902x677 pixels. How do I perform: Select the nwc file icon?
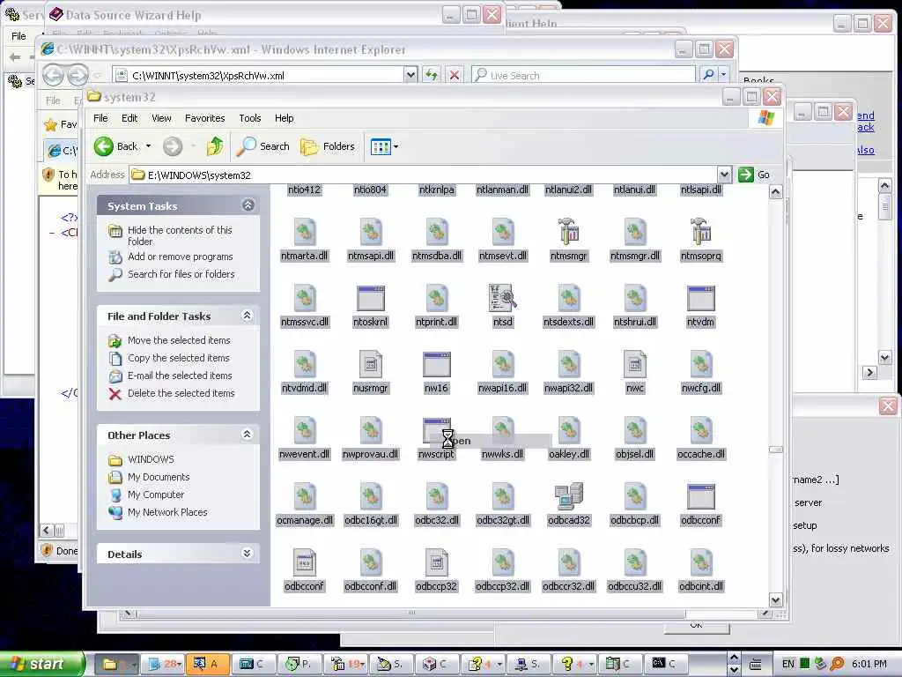634,365
